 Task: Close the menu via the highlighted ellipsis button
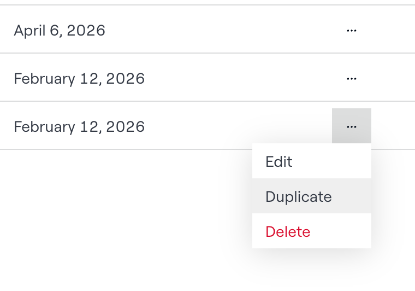click(351, 126)
